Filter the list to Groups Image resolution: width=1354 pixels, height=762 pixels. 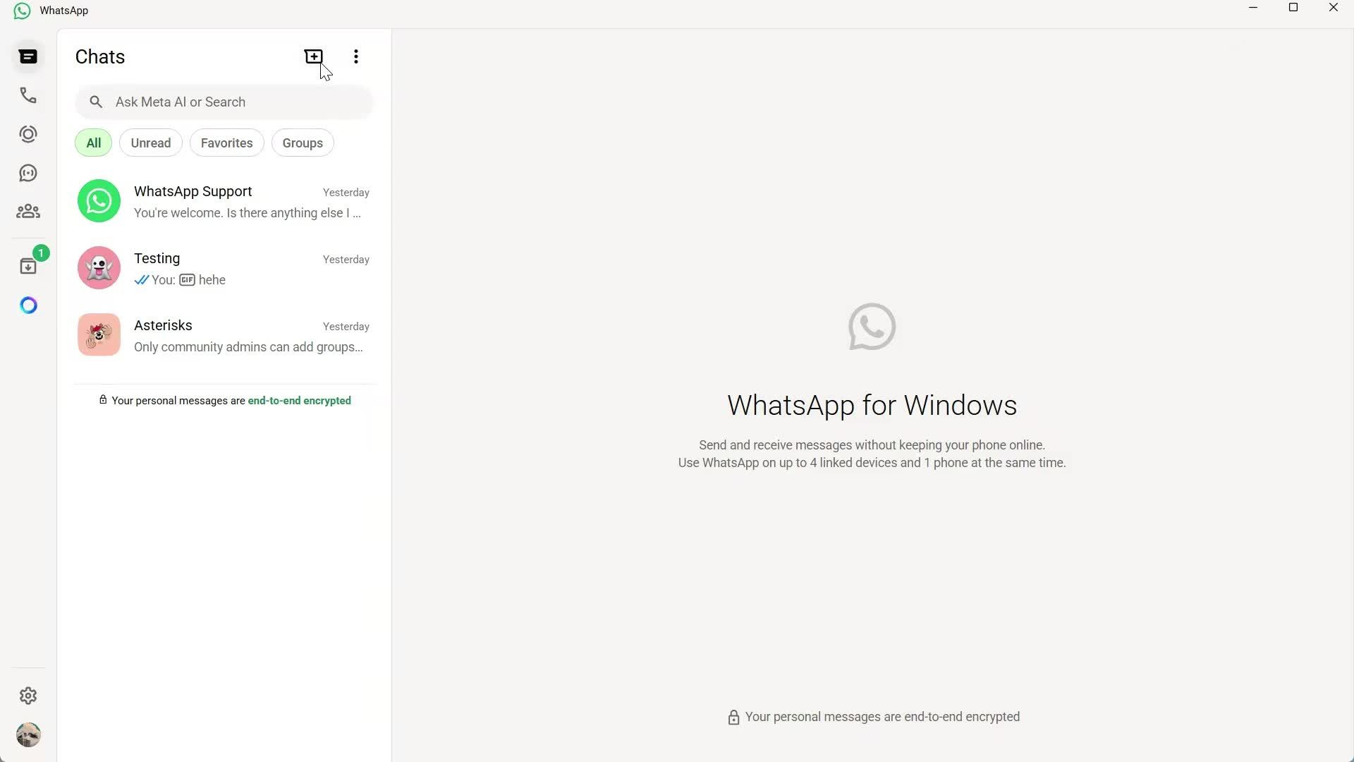click(302, 143)
